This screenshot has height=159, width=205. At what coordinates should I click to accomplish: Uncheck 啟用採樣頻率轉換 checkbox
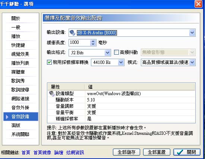pos(49,62)
